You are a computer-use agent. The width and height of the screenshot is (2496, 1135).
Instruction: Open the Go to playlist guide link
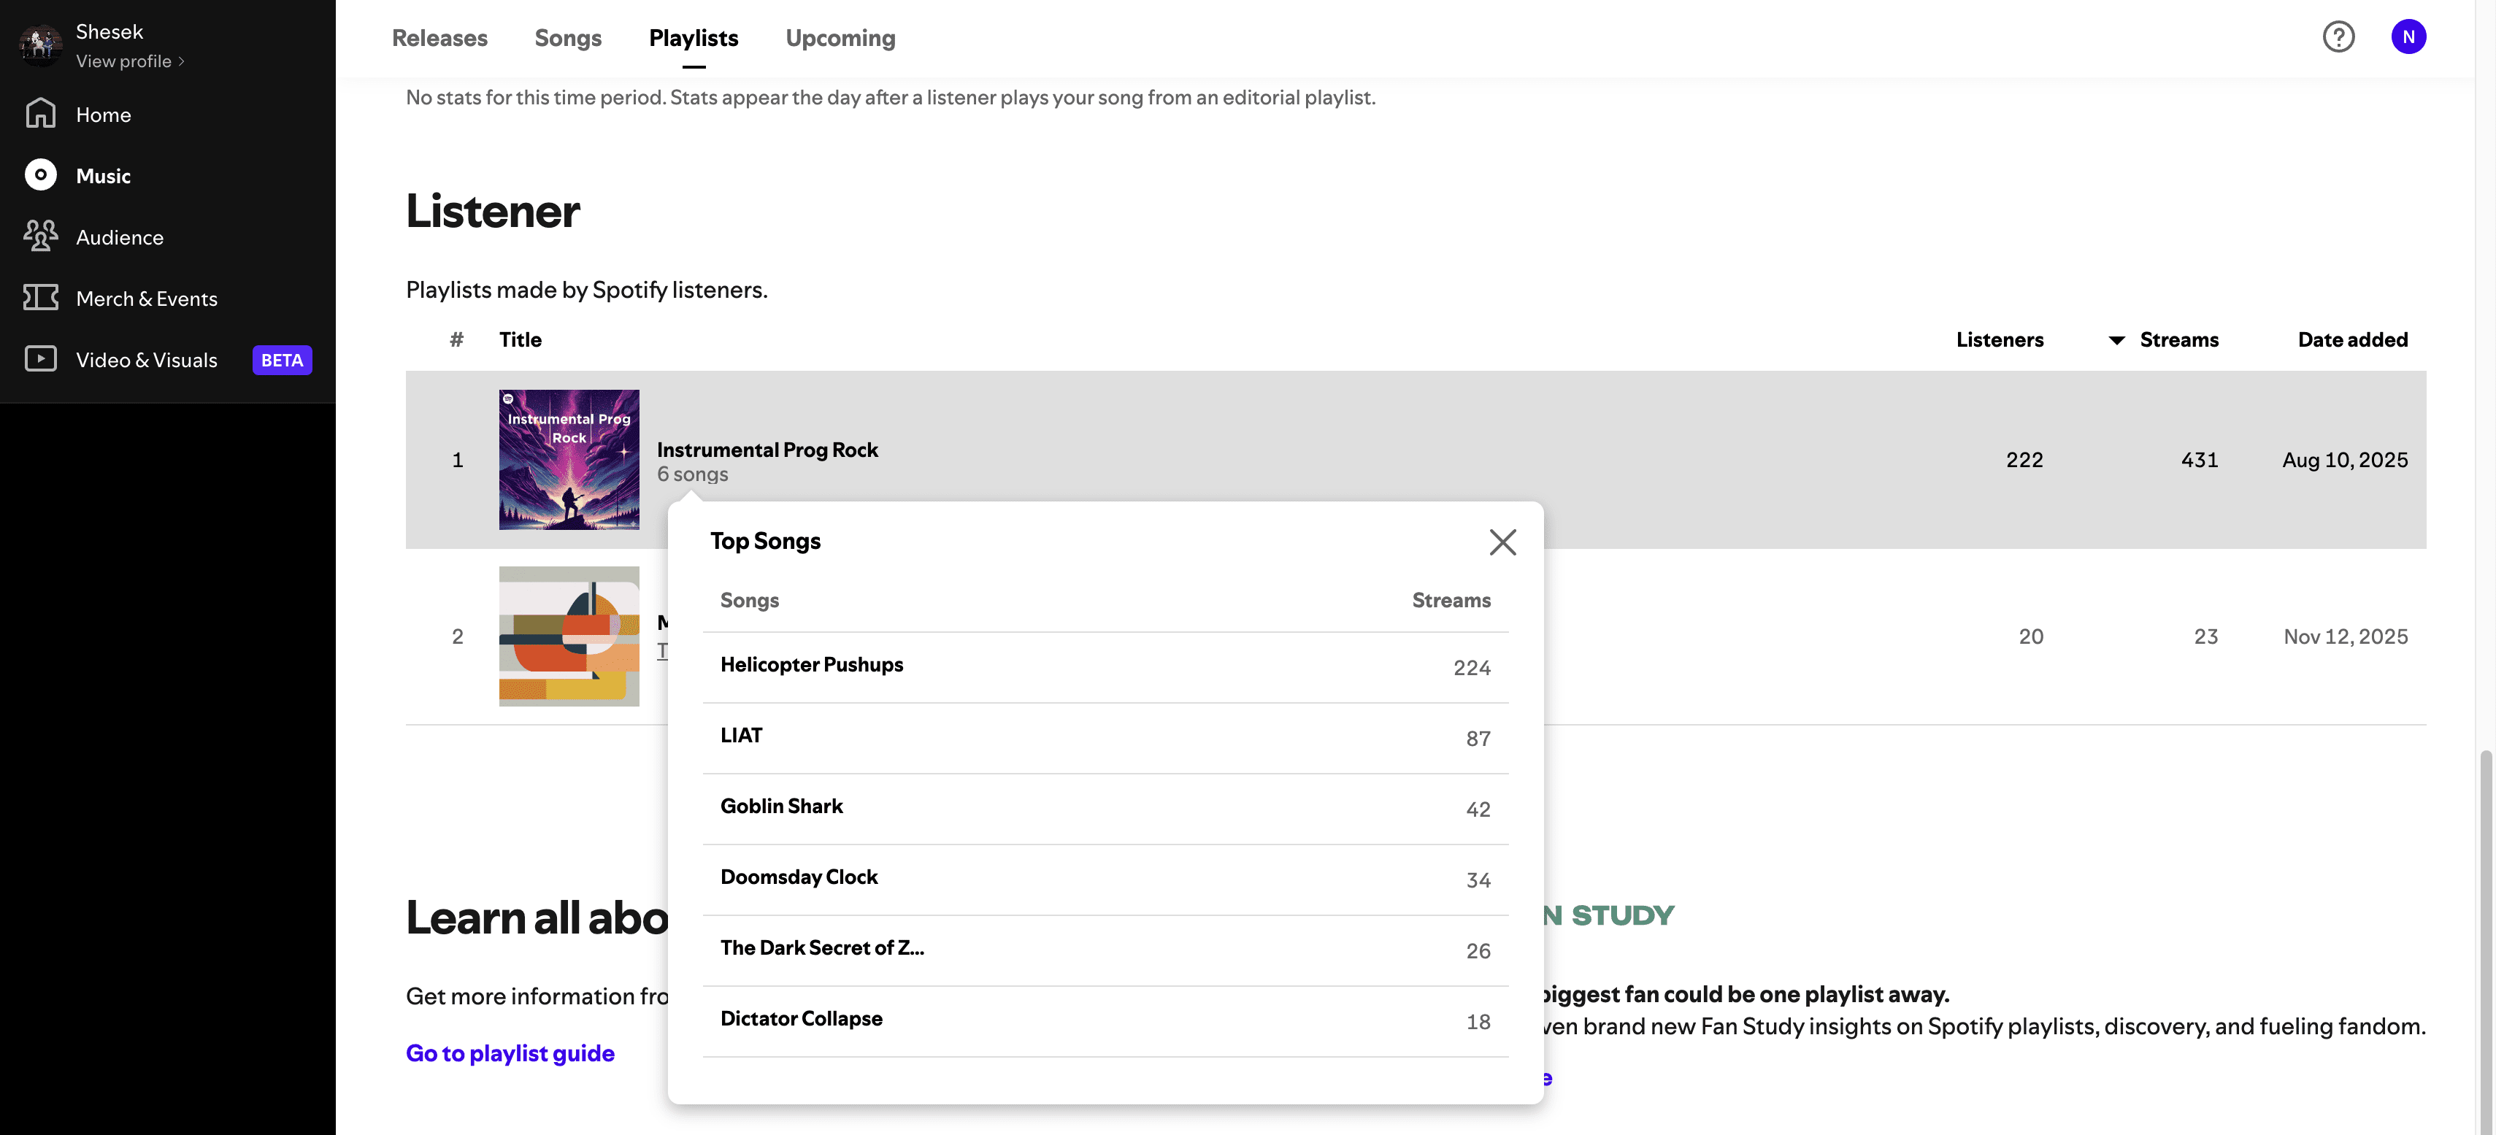[510, 1053]
